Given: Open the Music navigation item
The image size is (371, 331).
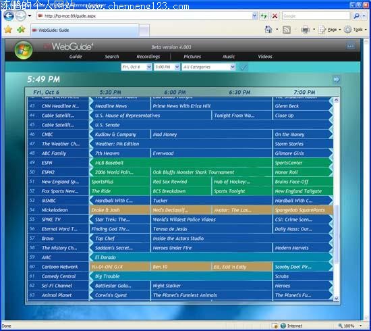Looking at the screenshot, I should pyautogui.click(x=229, y=57).
